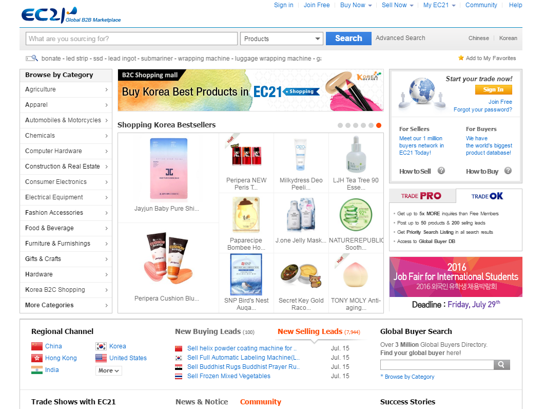Screen dimensions: 544x409
Task: Expand the More regional channels dropdown
Action: 109,371
